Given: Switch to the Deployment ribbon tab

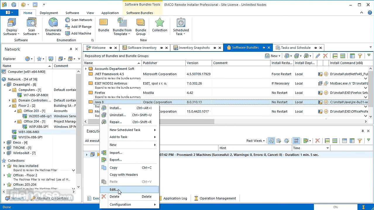Looking at the screenshot, I should (x=49, y=13).
